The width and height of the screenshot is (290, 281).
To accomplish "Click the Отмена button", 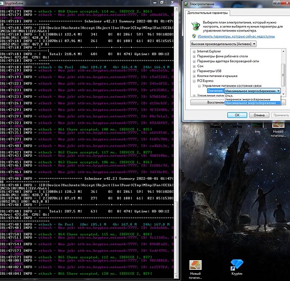I will [x=259, y=115].
